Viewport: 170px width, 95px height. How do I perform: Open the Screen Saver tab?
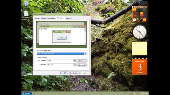click(x=51, y=18)
